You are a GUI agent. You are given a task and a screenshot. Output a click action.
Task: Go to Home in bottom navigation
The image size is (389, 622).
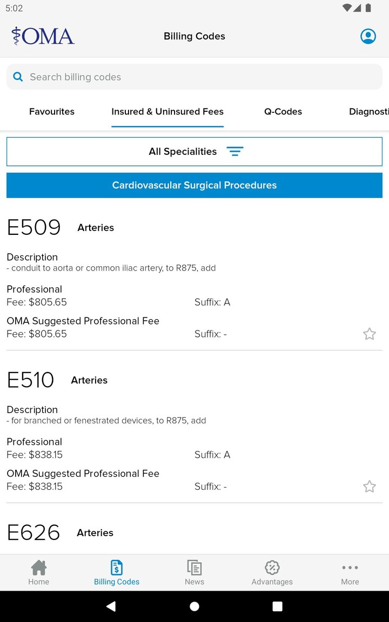click(x=39, y=572)
